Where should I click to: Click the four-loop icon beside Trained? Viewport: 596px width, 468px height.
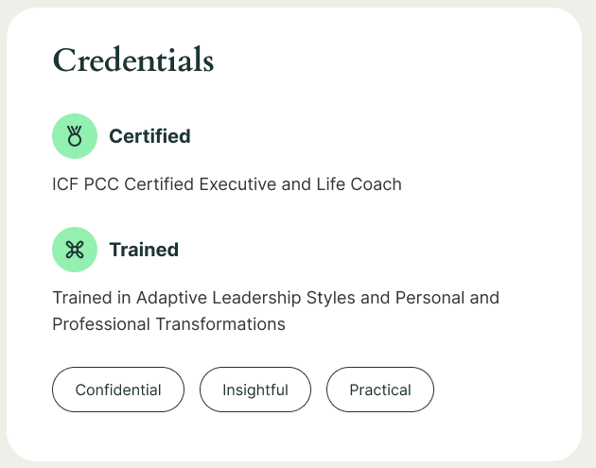pos(76,250)
